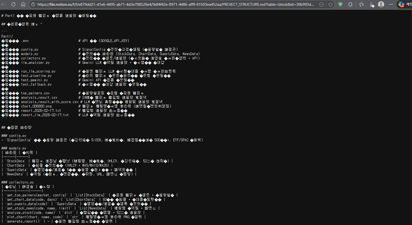Image resolution: width=412 pixels, height=225 pixels.
Task: Click the analyze_stock(code, name) function cell
Action: [x=31, y=212]
